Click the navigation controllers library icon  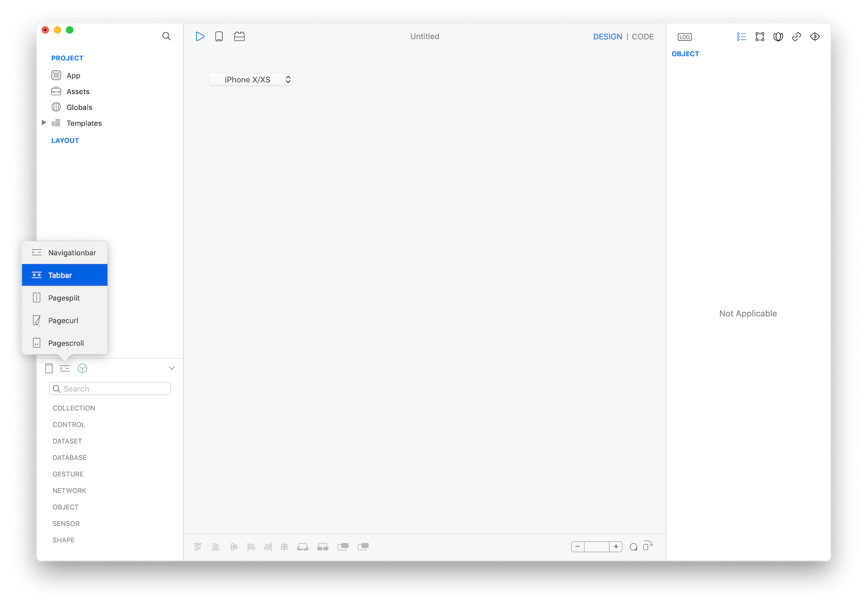click(x=65, y=368)
